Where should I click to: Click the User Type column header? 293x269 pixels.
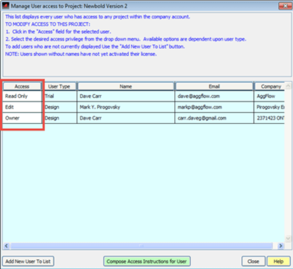point(60,86)
